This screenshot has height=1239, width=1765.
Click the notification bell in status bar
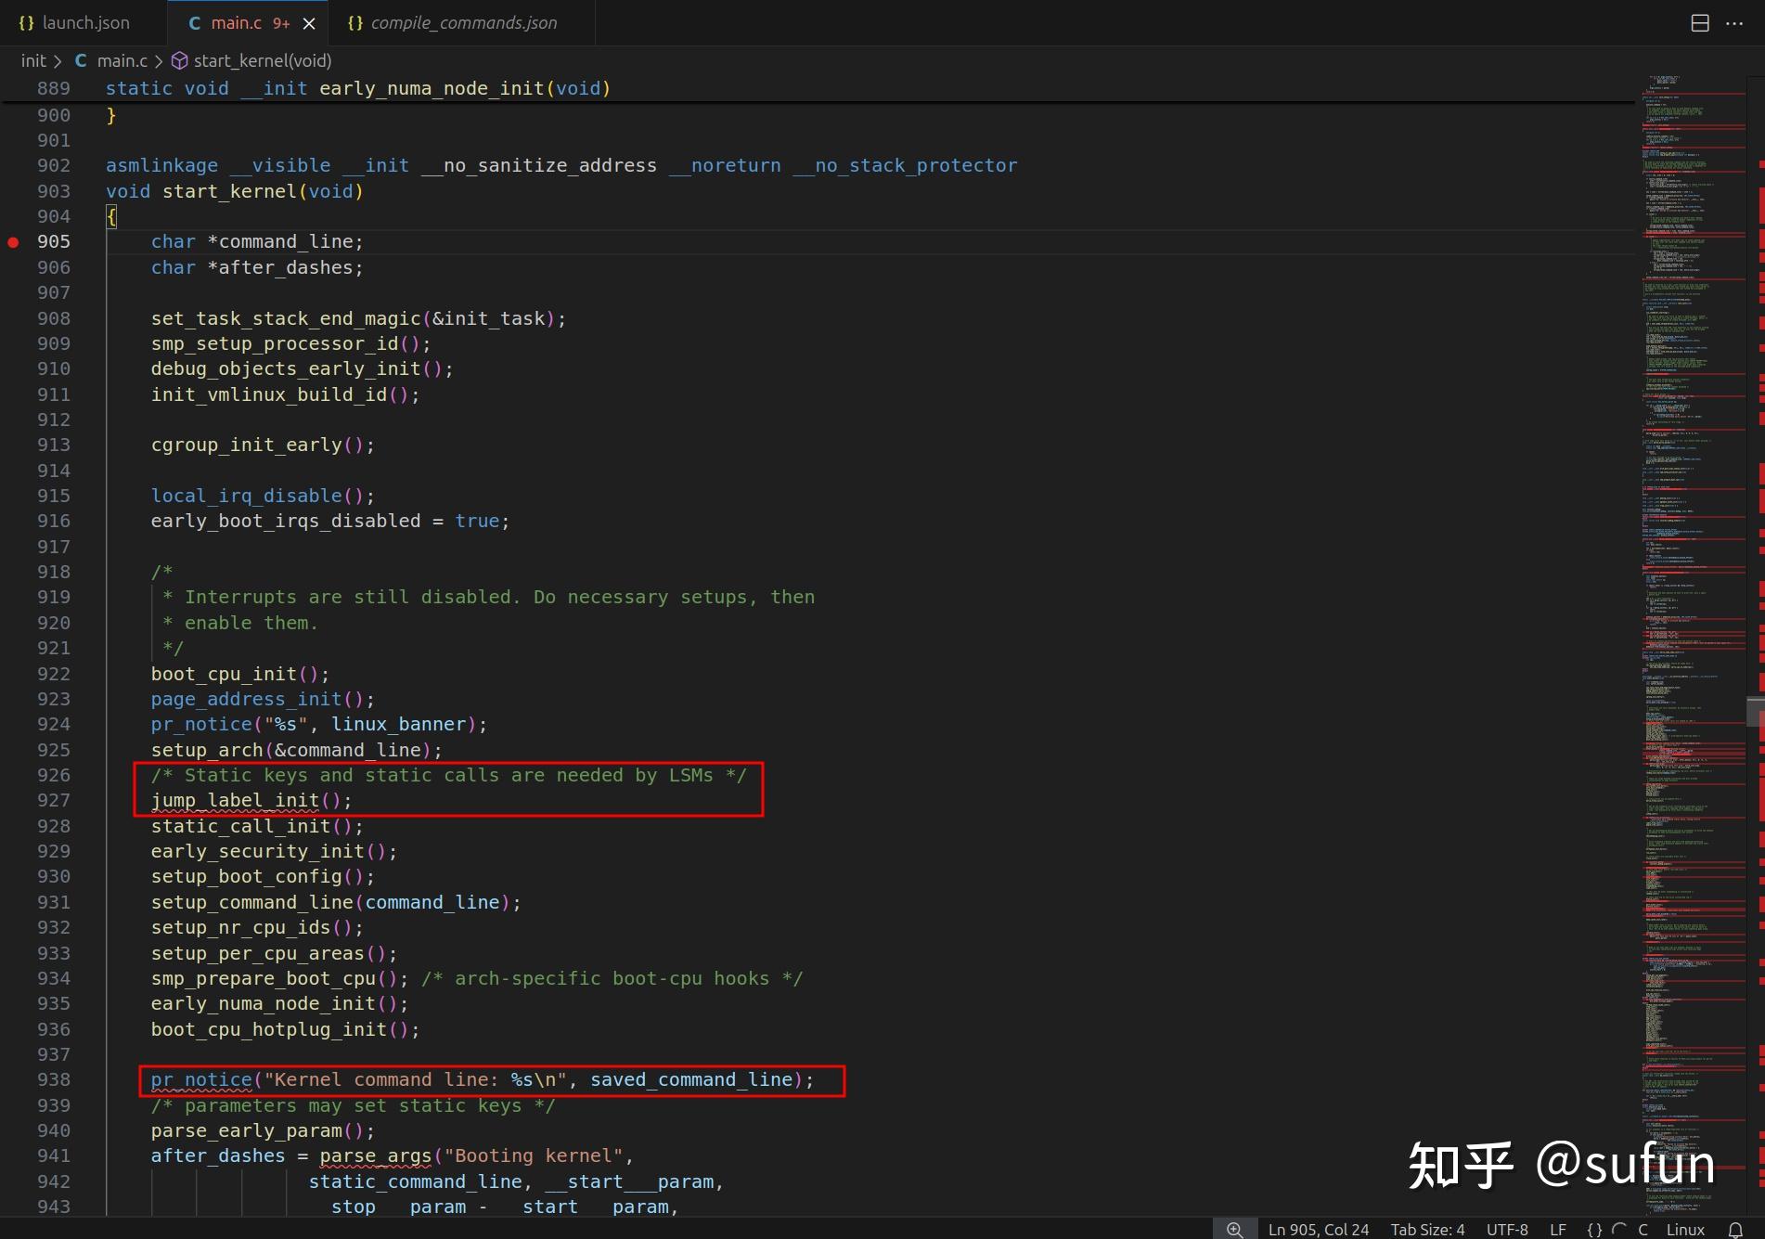click(x=1735, y=1229)
